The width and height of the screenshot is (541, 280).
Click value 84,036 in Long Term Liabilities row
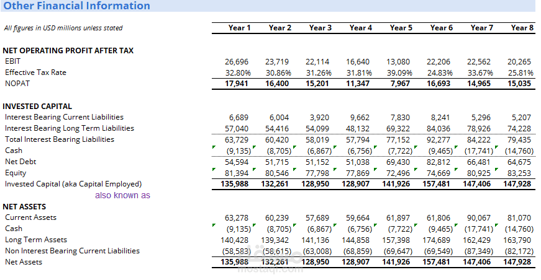point(438,129)
